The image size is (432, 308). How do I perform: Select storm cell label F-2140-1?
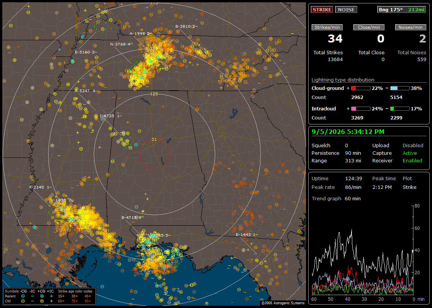coord(40,187)
